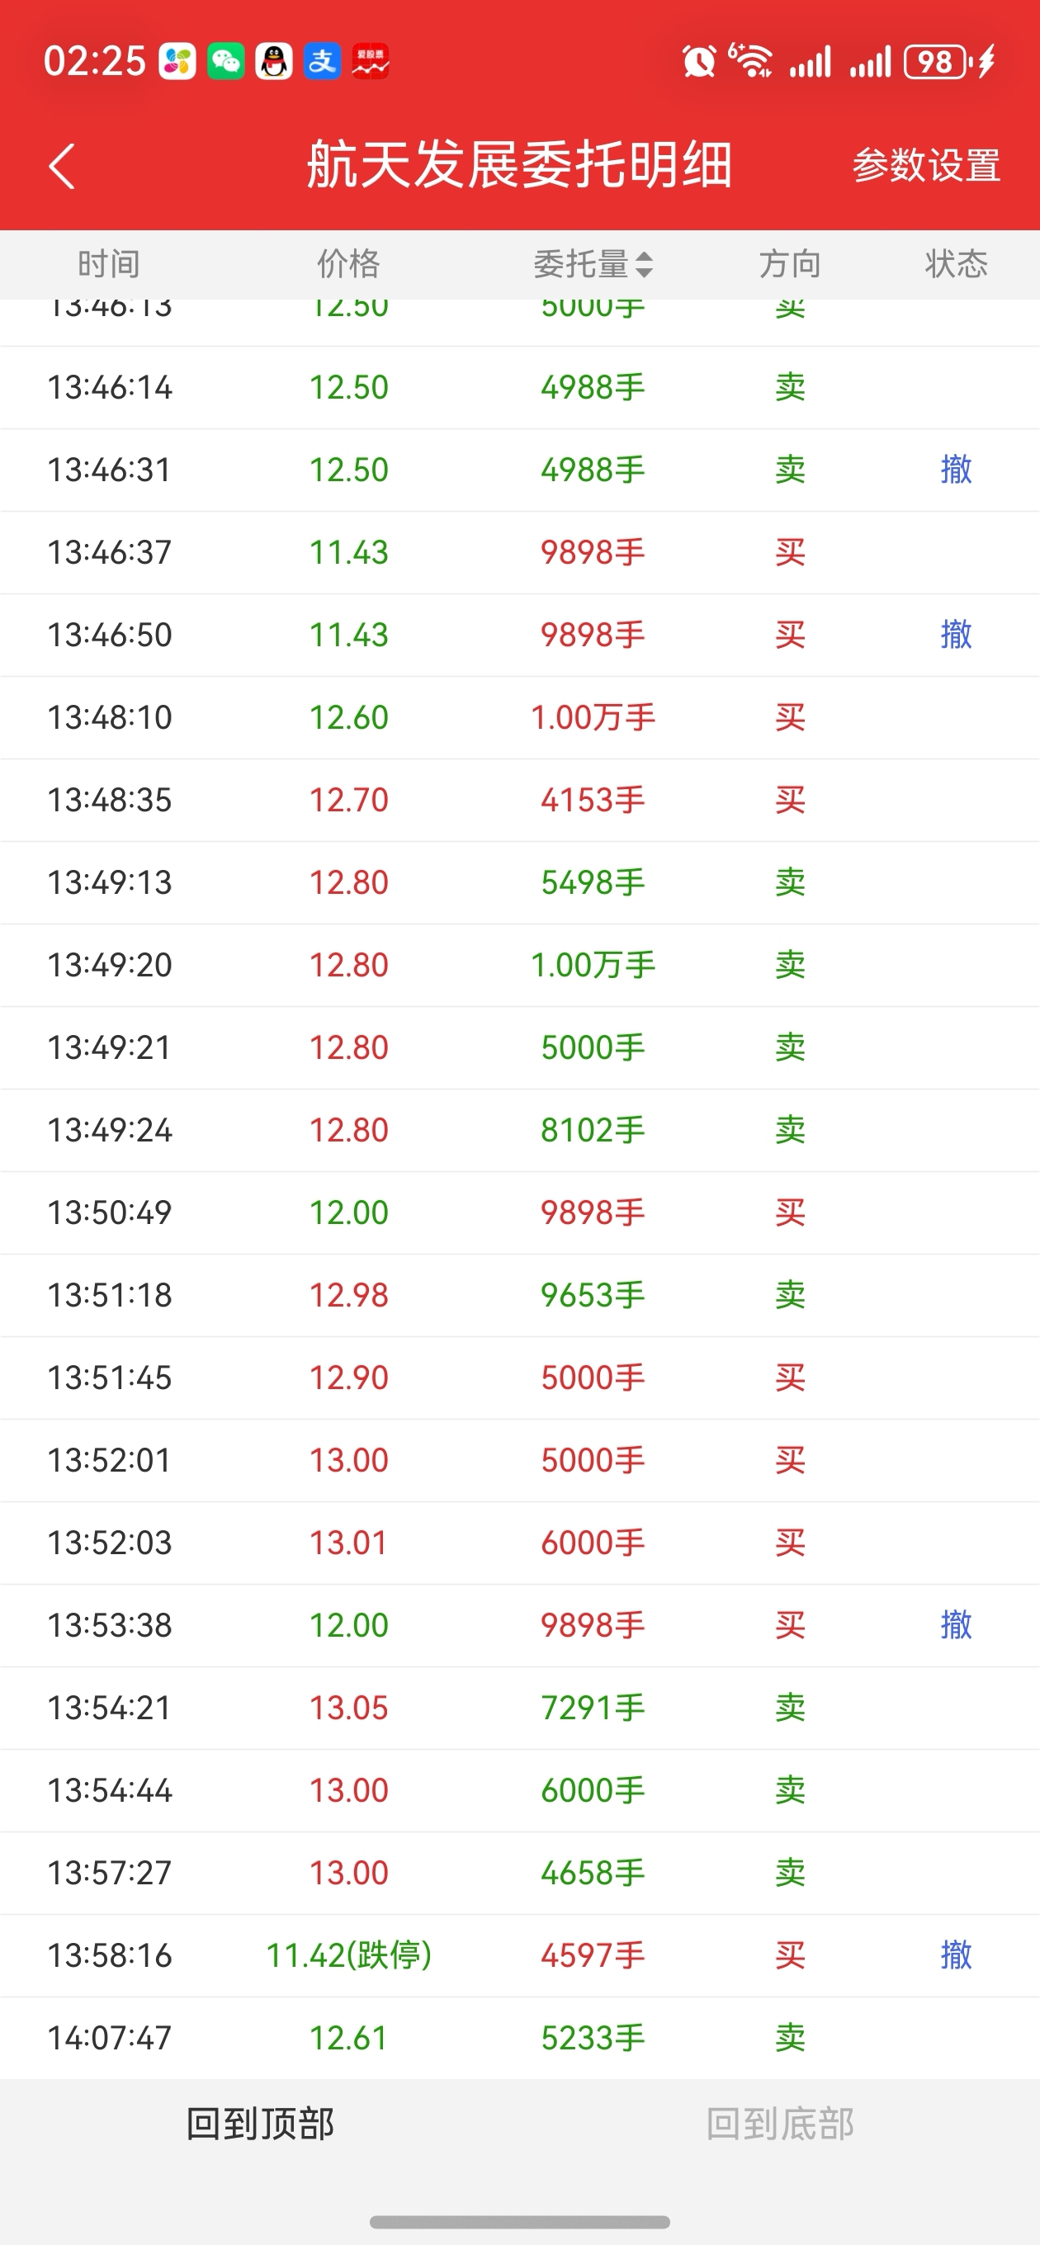This screenshot has height=2245, width=1040.
Task: Tap 撤 status on 13:58:16 row
Action: [956, 1954]
